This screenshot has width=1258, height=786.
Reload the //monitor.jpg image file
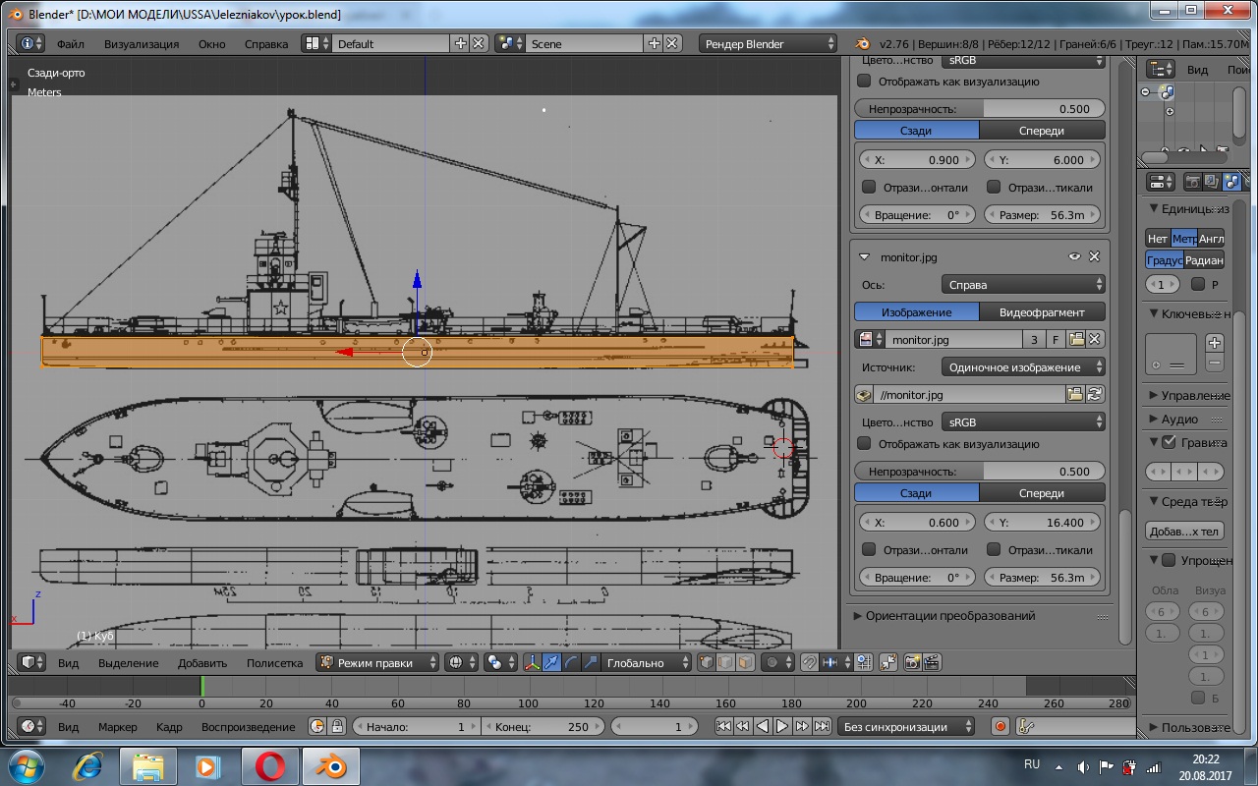[1095, 394]
